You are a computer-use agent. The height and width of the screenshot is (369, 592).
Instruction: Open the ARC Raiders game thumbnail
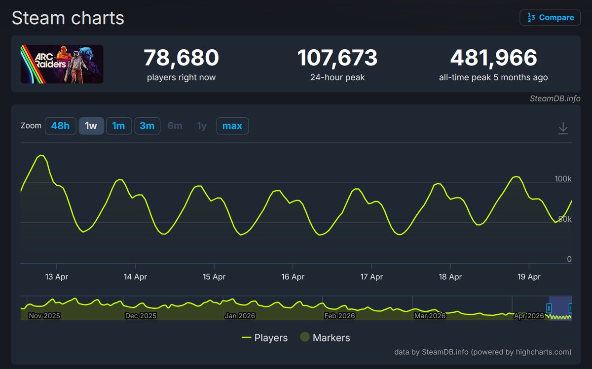tap(62, 64)
